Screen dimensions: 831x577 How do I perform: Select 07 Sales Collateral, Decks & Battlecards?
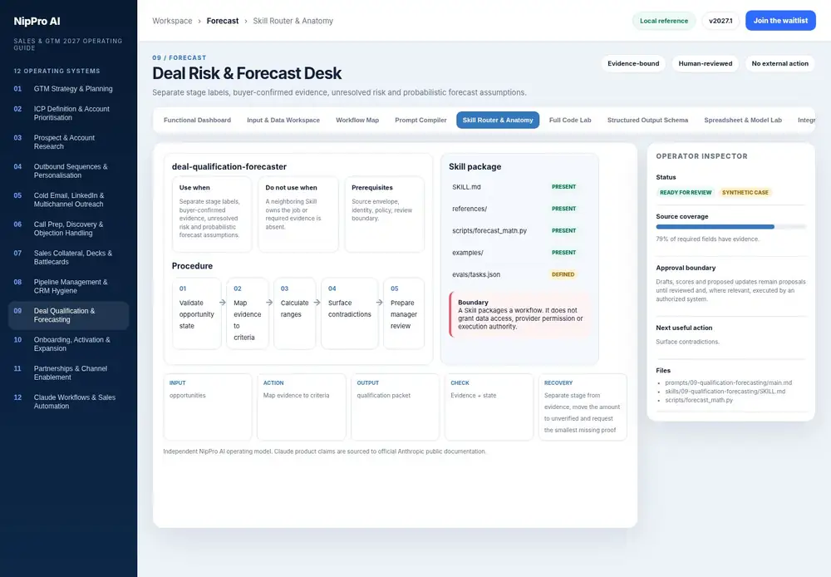click(x=68, y=257)
